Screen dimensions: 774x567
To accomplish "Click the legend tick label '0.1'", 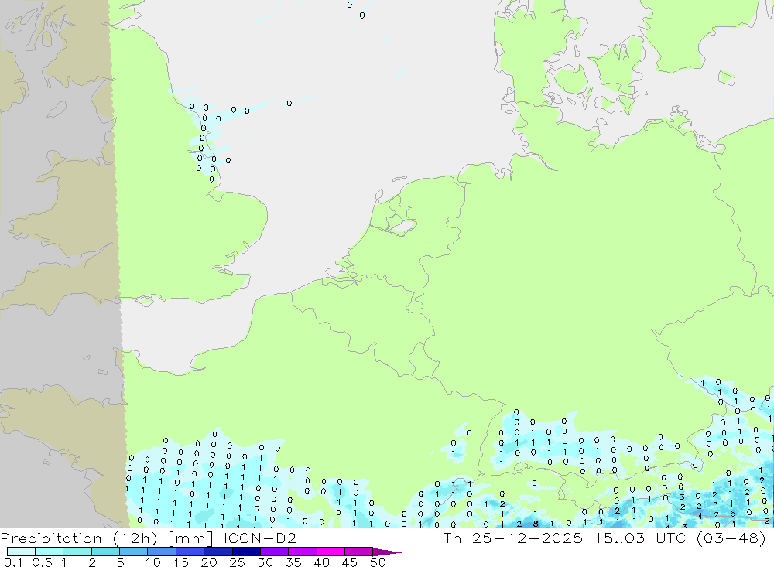I will point(13,562).
